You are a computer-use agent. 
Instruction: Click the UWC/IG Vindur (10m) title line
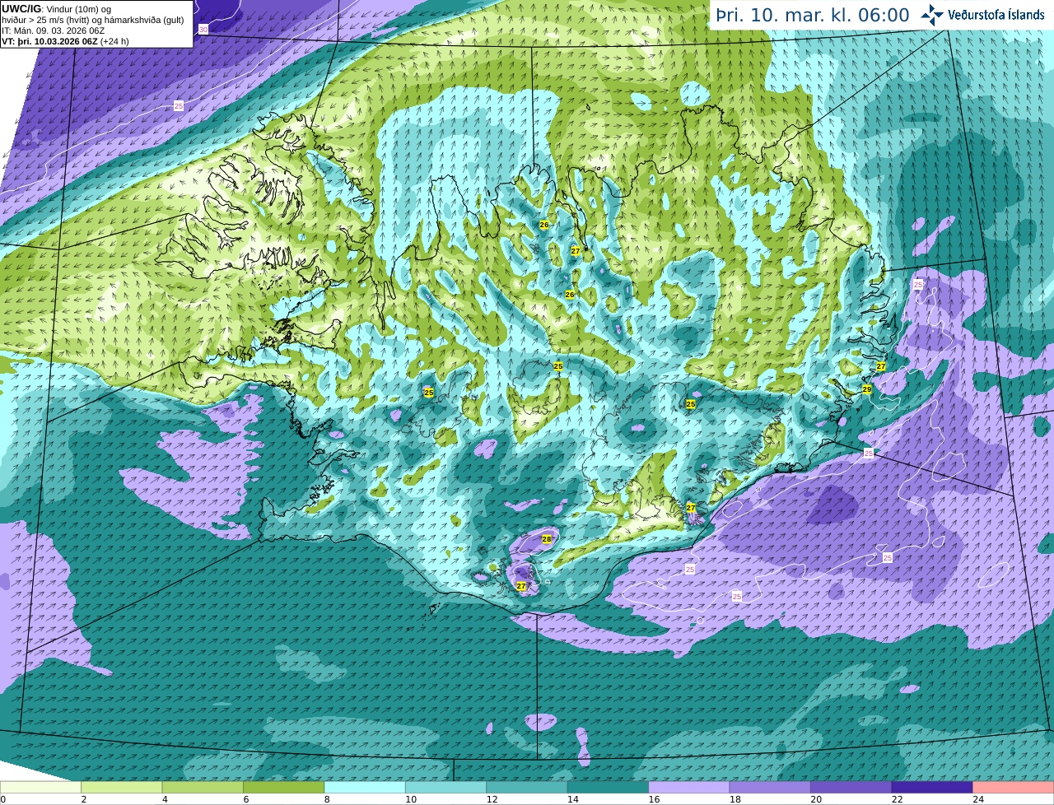pyautogui.click(x=57, y=9)
